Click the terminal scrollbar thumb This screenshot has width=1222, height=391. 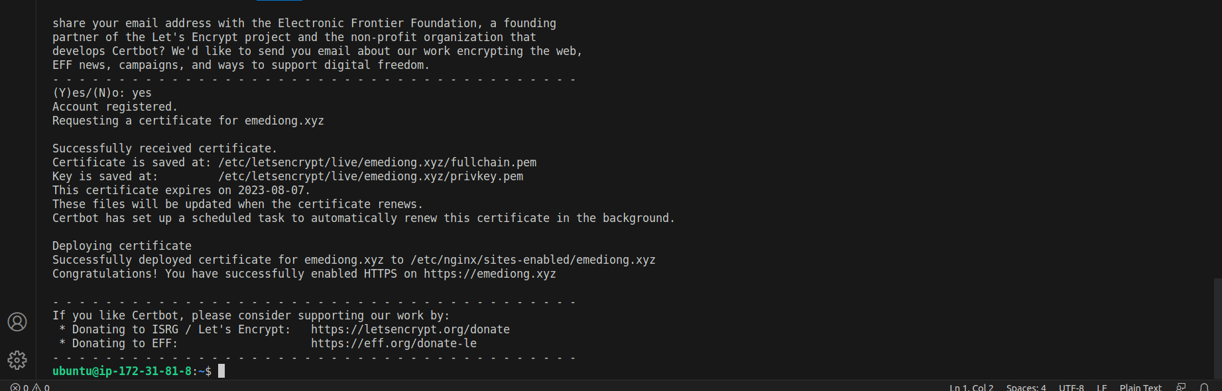pyautogui.click(x=1217, y=327)
